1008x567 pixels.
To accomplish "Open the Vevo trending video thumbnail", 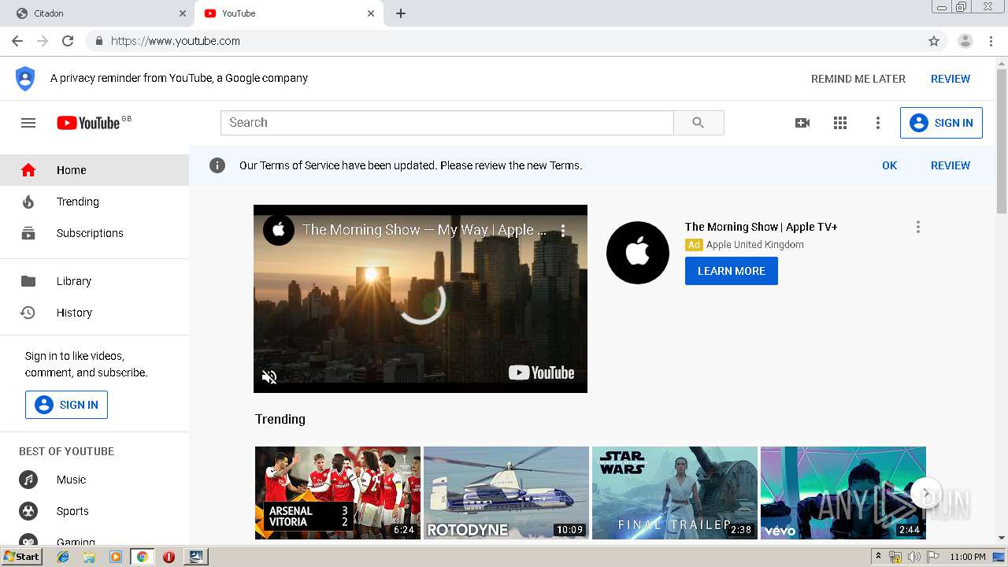I will [x=843, y=493].
